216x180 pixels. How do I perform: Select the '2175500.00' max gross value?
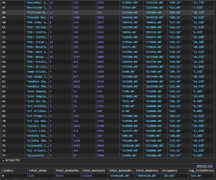tap(154, 57)
